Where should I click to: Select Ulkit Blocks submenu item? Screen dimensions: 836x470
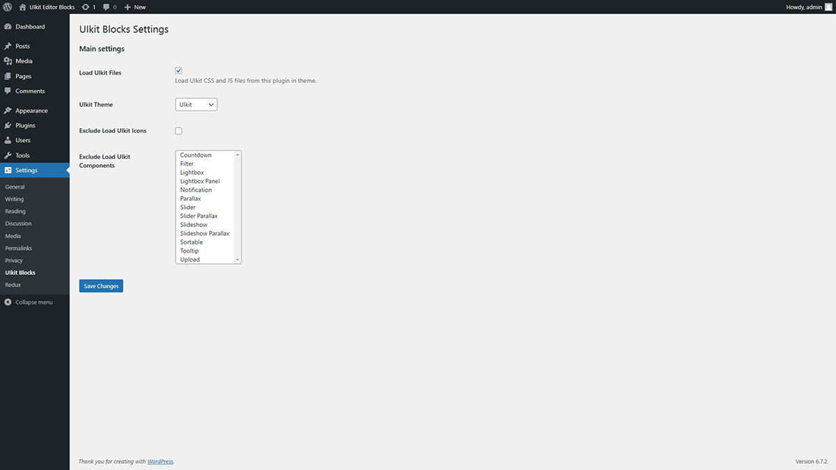tap(20, 273)
